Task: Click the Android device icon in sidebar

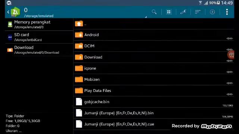Action: pos(10,24)
